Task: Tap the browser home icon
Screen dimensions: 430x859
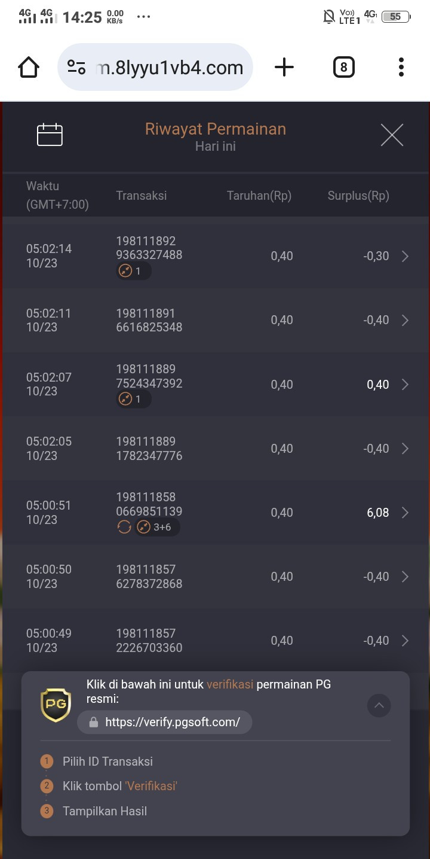Action: pyautogui.click(x=29, y=67)
